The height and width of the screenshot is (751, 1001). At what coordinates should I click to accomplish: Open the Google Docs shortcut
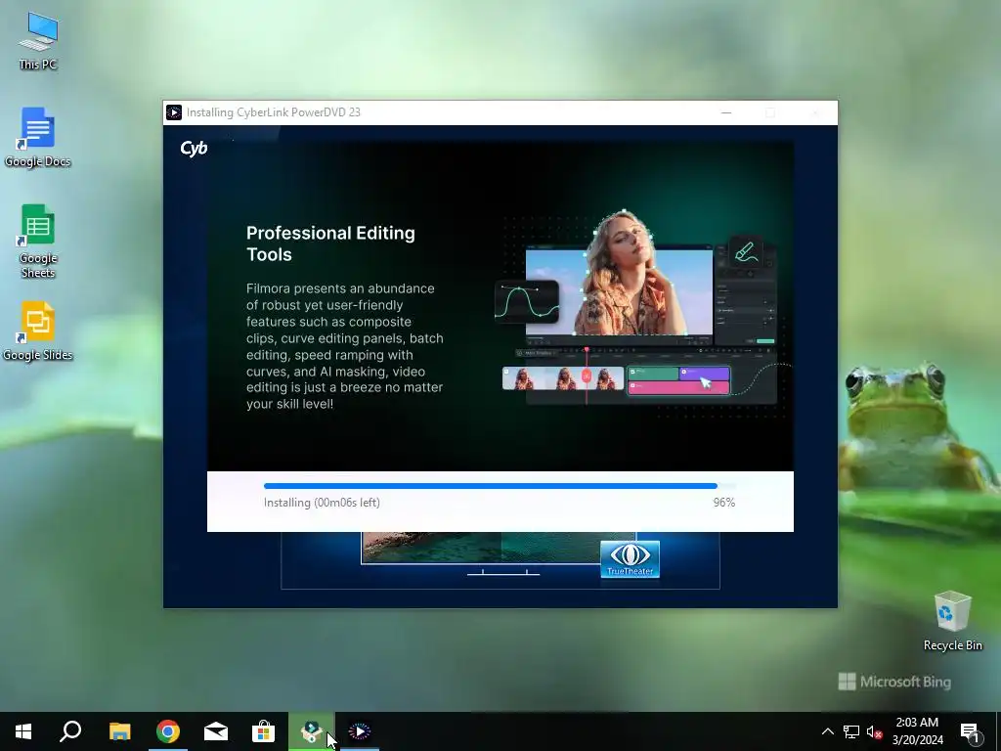38,137
